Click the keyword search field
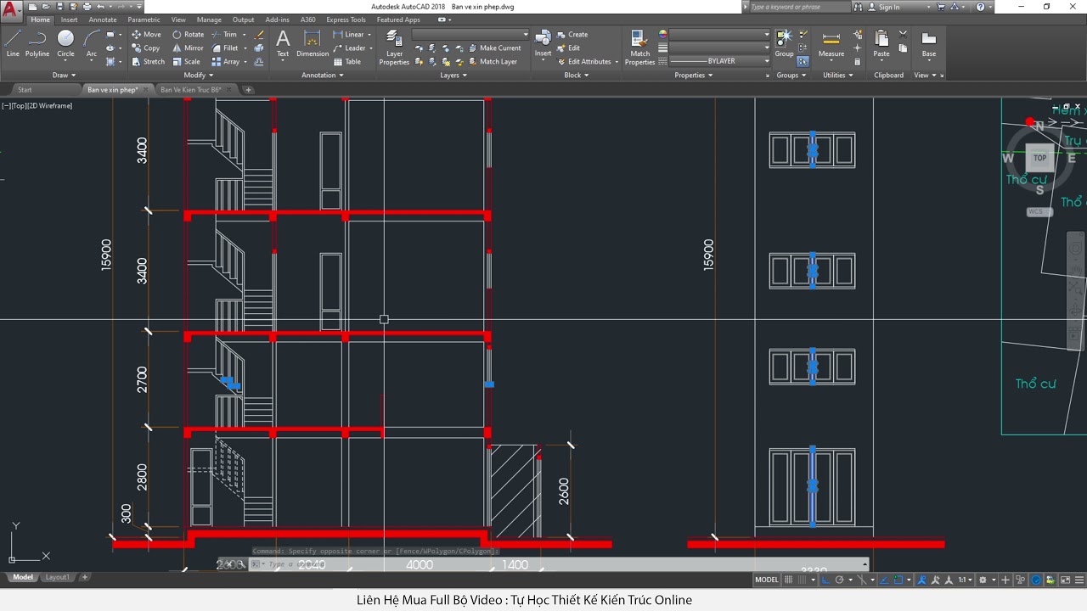This screenshot has width=1087, height=611. point(798,7)
